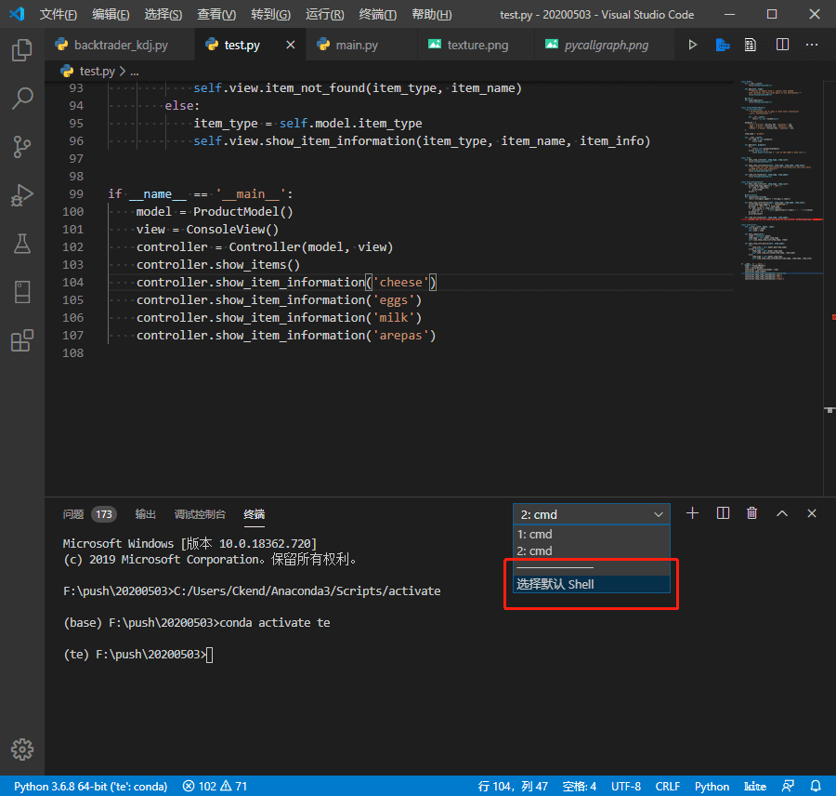Viewport: 836px width, 796px height.
Task: Open the 文件(F) menu
Action: click(x=58, y=15)
